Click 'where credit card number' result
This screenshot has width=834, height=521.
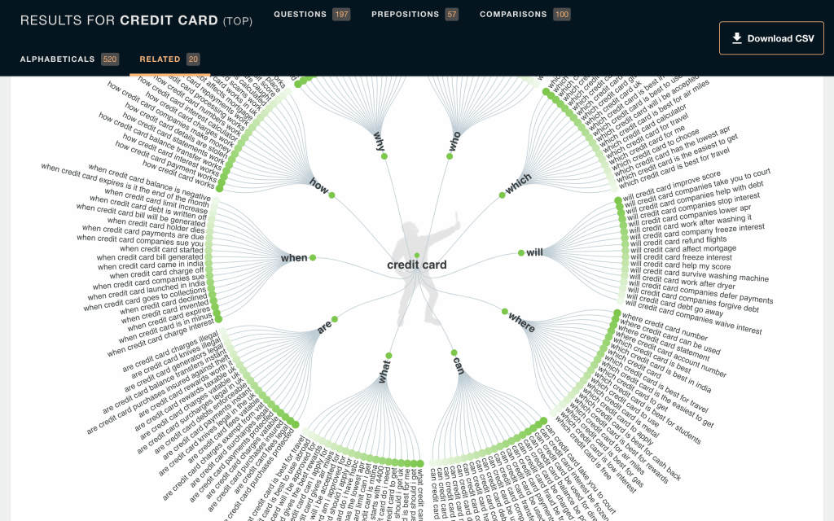point(665,327)
